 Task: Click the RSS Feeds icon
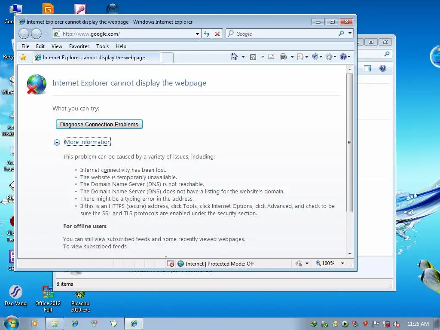click(x=253, y=57)
